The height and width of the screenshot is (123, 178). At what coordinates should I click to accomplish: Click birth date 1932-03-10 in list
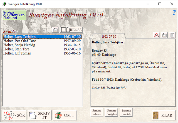pos(72,49)
